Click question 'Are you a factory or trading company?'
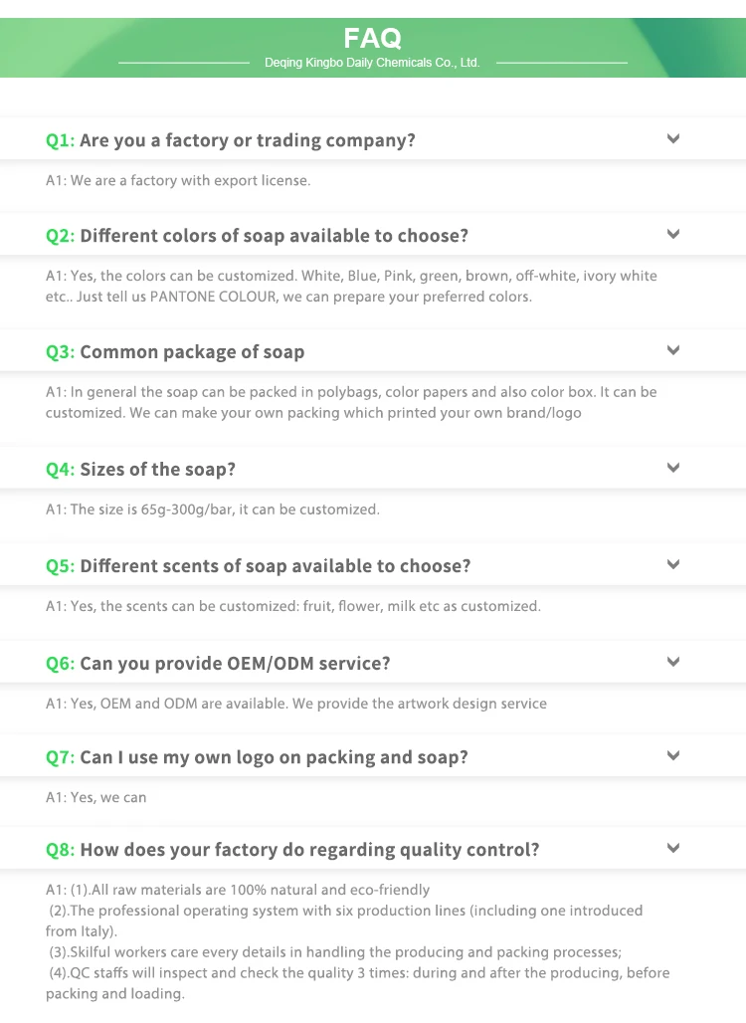This screenshot has height=1023, width=746. coord(231,140)
